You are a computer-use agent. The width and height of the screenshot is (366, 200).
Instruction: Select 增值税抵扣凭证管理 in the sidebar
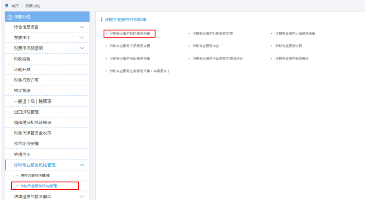point(48,122)
